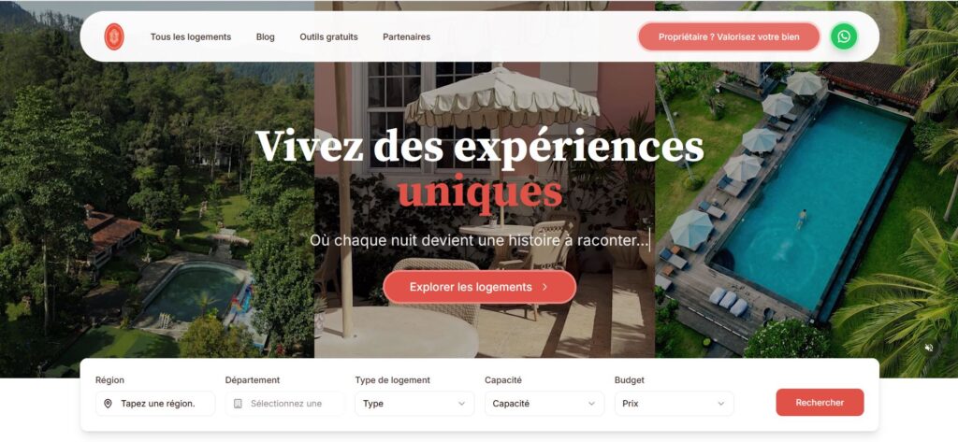This screenshot has height=442, width=958.
Task: Click the location pin icon in Région
Action: pos(109,404)
